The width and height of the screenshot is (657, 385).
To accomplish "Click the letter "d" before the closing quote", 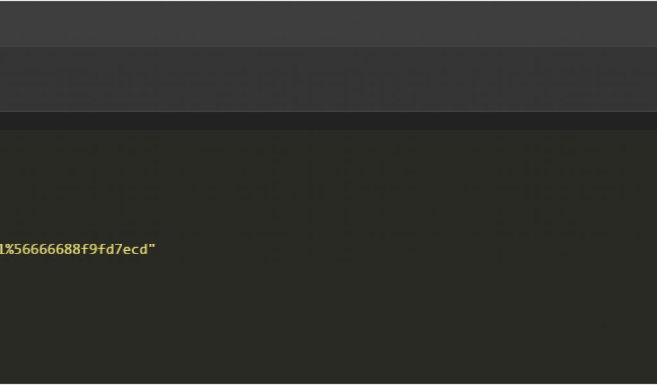I will (x=144, y=249).
